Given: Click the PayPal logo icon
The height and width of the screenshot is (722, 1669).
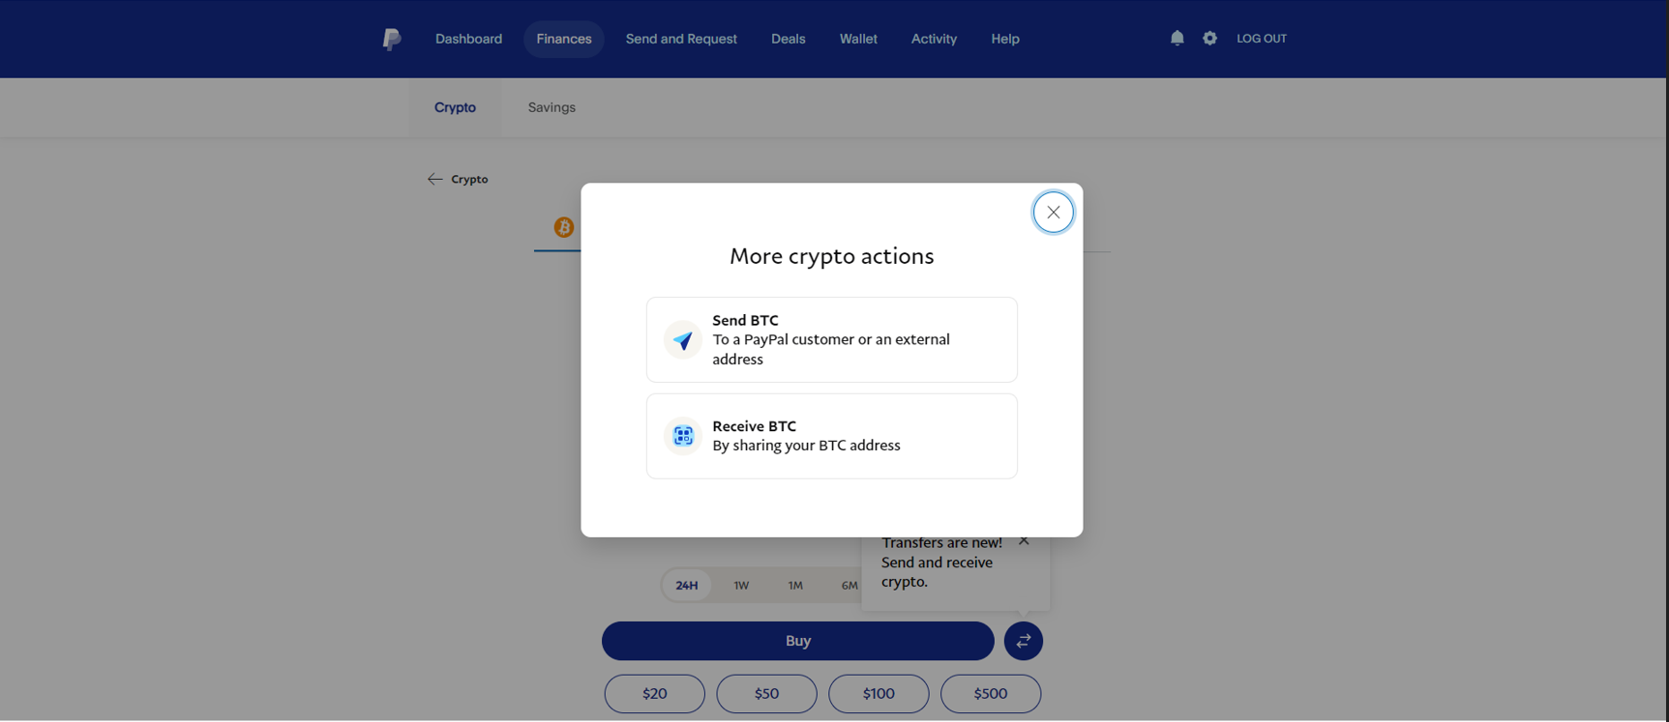Looking at the screenshot, I should (x=392, y=39).
